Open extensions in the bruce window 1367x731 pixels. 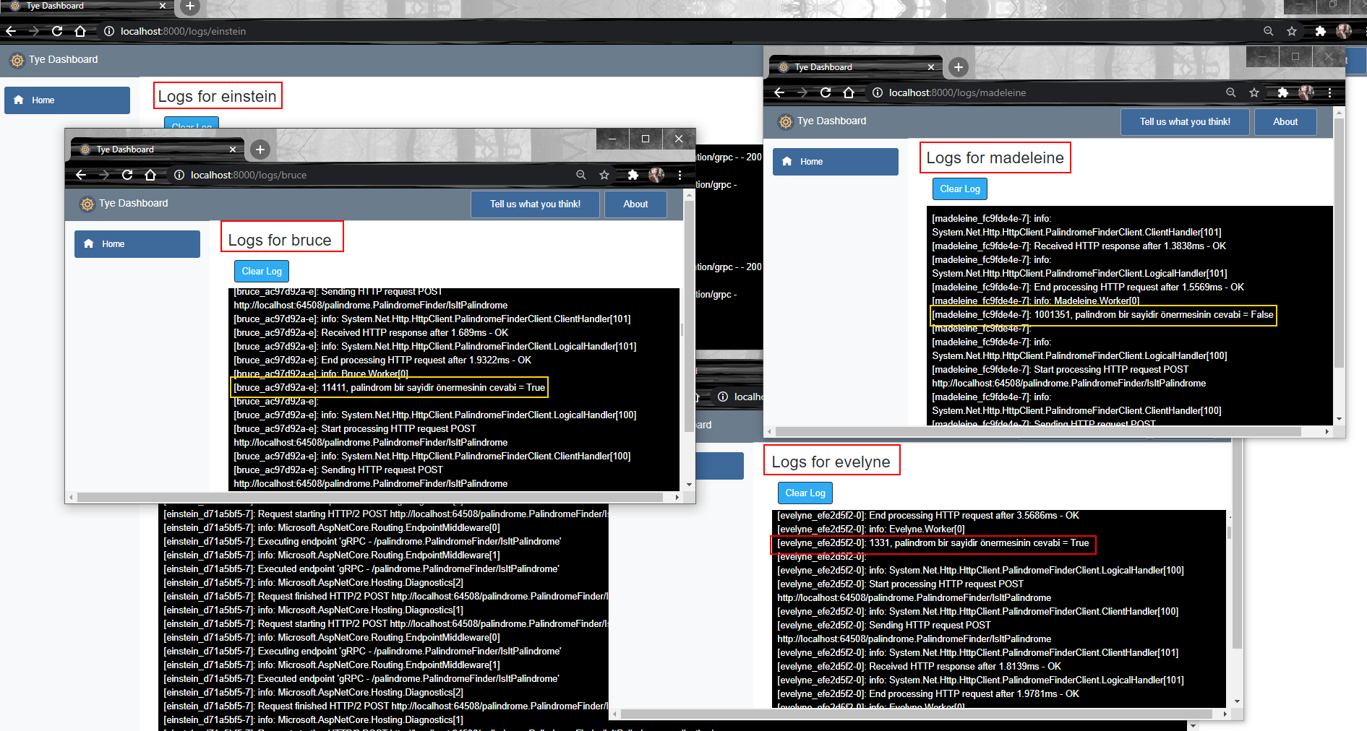point(633,175)
